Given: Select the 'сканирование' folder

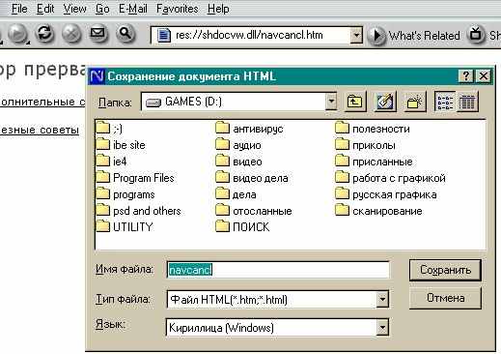Looking at the screenshot, I should pos(378,211).
